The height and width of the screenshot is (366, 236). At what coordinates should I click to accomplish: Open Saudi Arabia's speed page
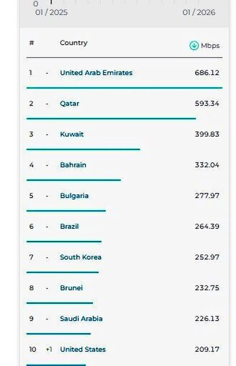[81, 319]
